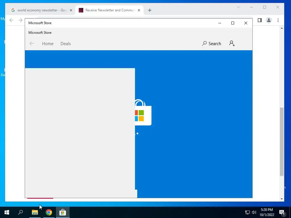Maximize the Microsoft Store window
Image resolution: width=291 pixels, height=218 pixels.
pos(232,23)
